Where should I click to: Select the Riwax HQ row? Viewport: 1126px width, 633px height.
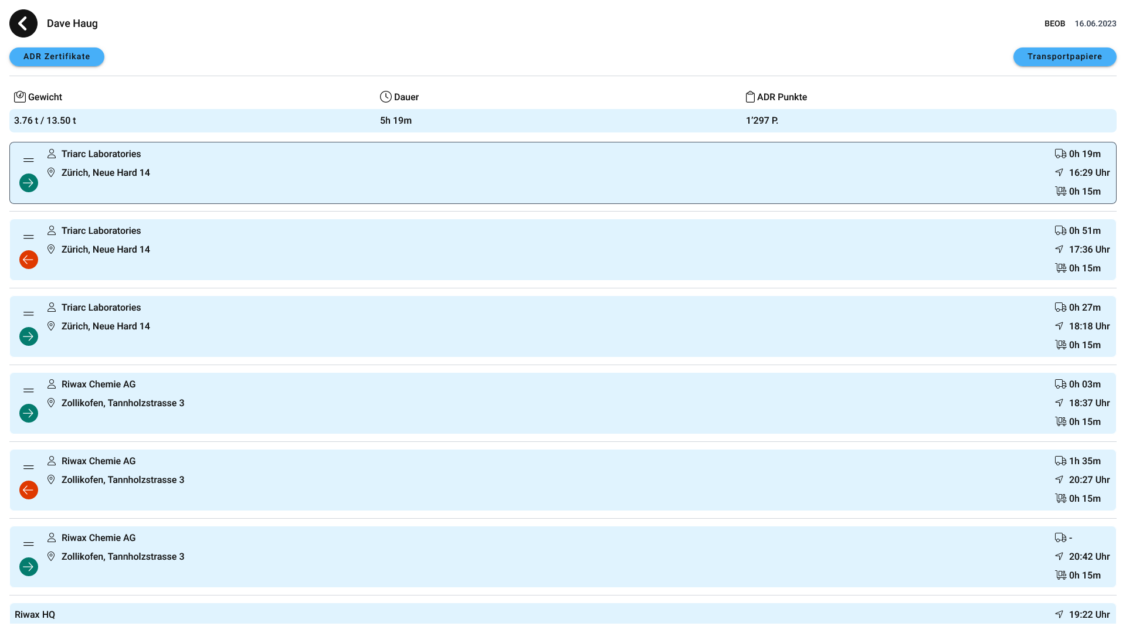pyautogui.click(x=562, y=614)
